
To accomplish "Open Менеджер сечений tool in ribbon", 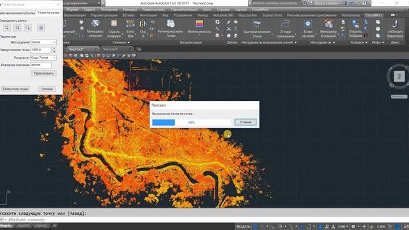I will [x=95, y=28].
